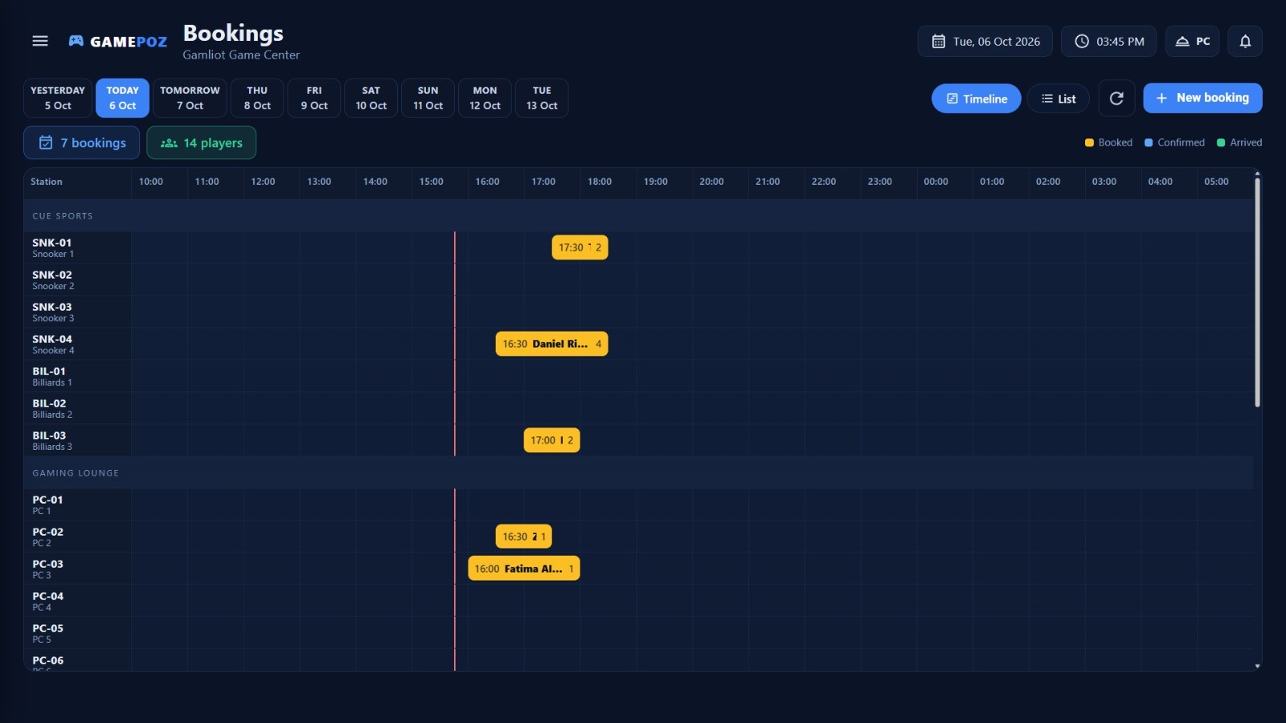Viewport: 1286px width, 723px height.
Task: Open the 16:30 booking on PC-02
Action: [x=524, y=537]
